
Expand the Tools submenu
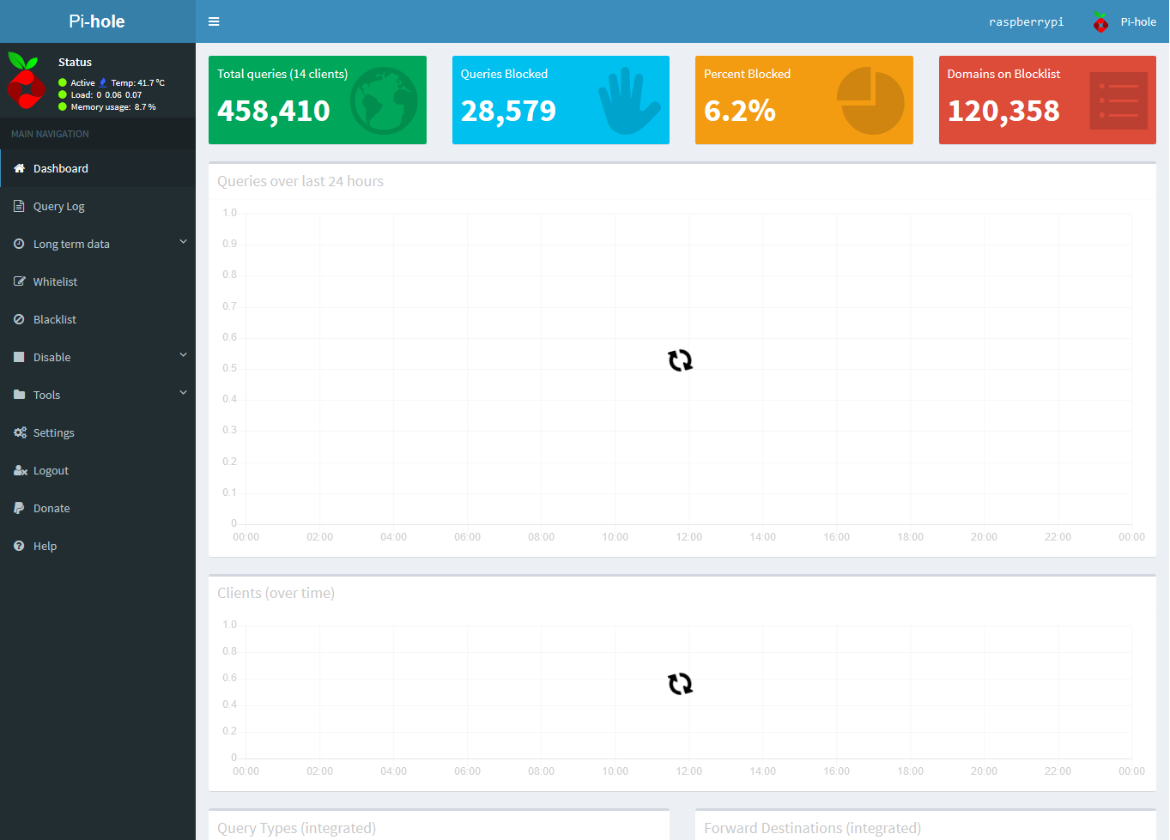coord(183,392)
